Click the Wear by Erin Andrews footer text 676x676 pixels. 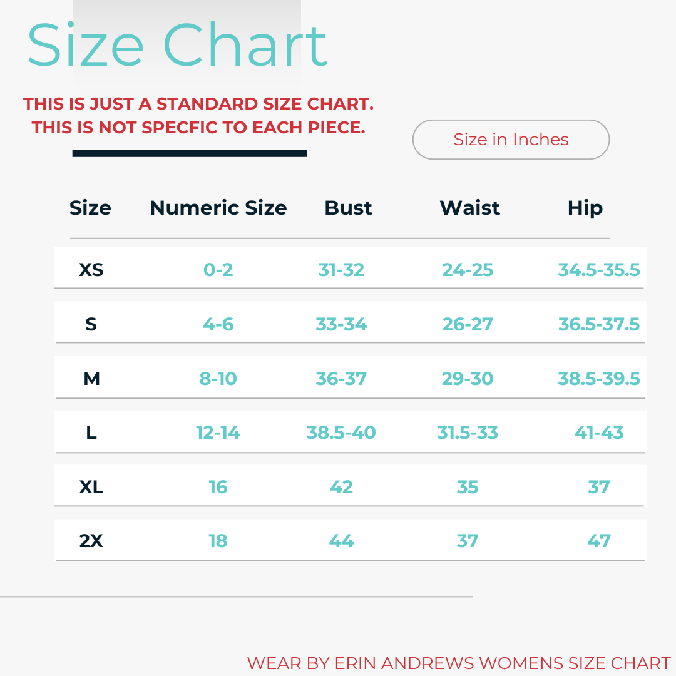458,663
